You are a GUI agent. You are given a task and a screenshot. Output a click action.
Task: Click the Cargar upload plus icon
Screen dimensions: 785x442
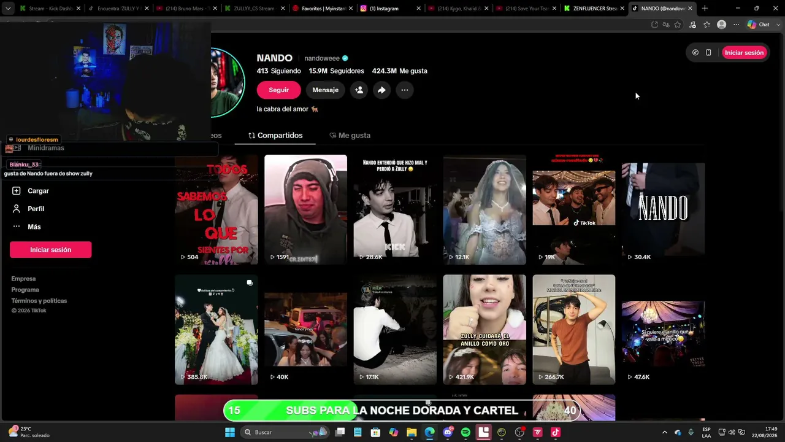17,191
